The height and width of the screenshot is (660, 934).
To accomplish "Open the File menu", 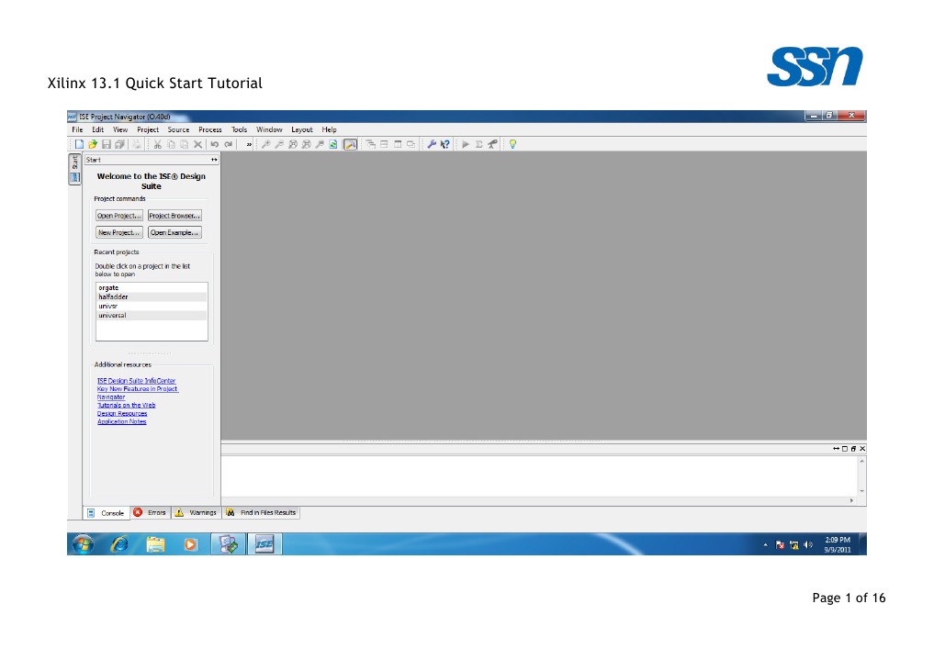I will [x=77, y=129].
